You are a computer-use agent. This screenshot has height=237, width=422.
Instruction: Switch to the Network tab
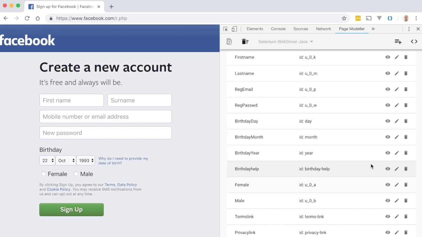323,29
